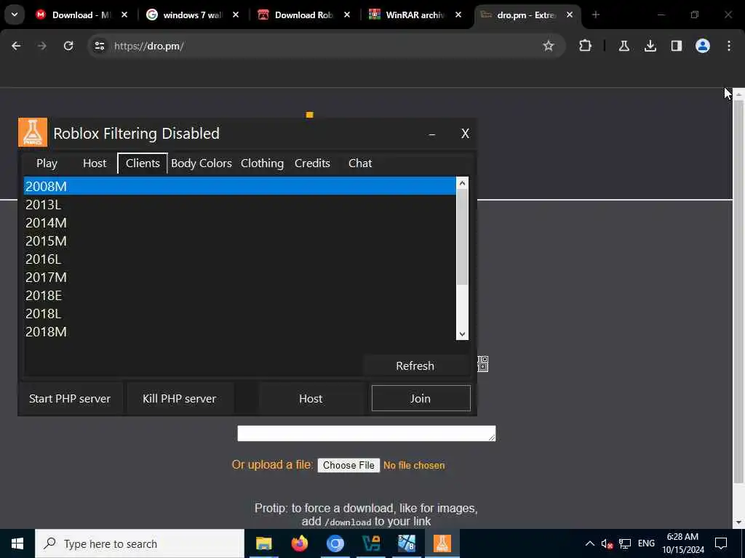Viewport: 745px width, 558px height.
Task: Open Chrome extensions menu
Action: [x=586, y=46]
